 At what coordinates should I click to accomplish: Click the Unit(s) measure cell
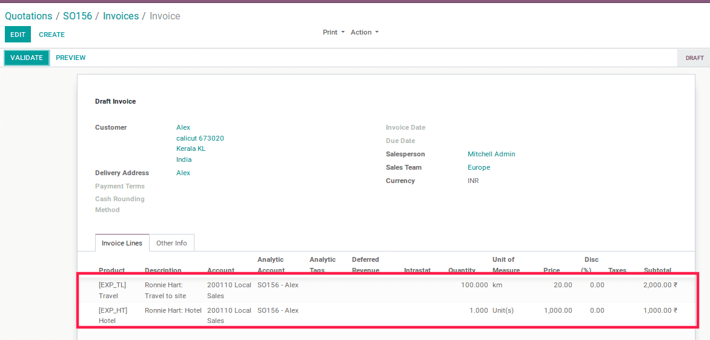click(x=503, y=310)
